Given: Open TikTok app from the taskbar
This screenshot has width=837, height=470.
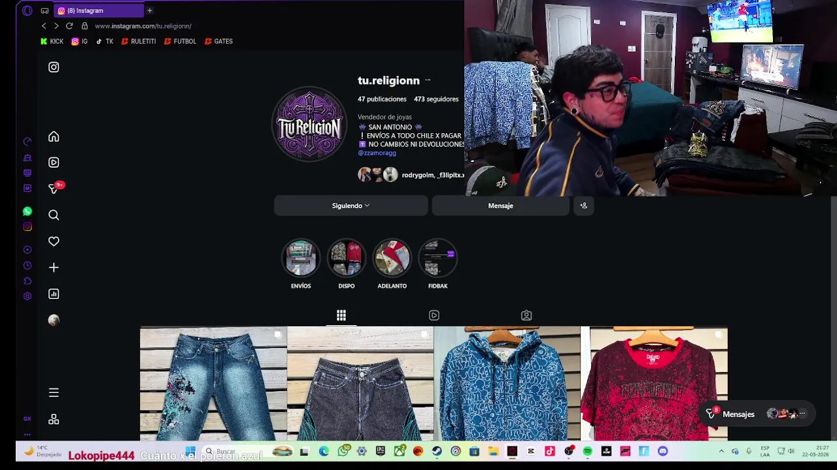Looking at the screenshot, I should click(x=550, y=451).
